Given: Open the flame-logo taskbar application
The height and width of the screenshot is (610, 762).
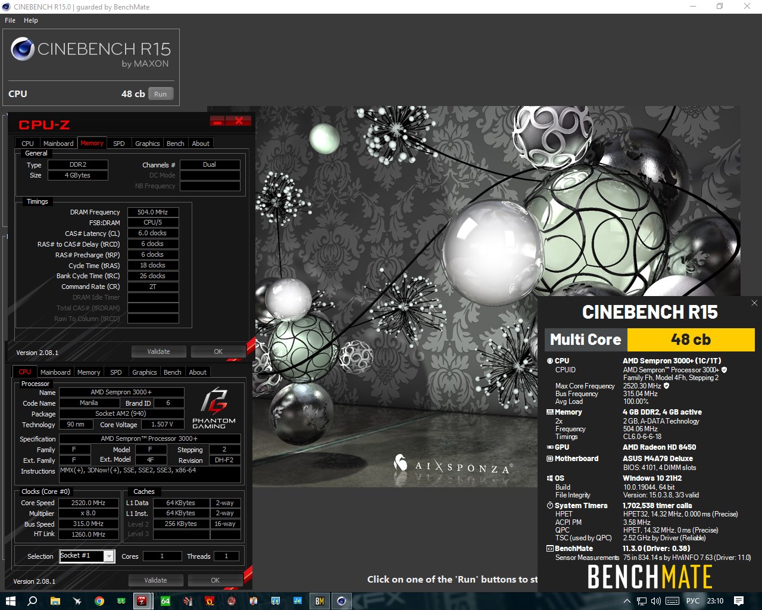Looking at the screenshot, I should point(210,601).
